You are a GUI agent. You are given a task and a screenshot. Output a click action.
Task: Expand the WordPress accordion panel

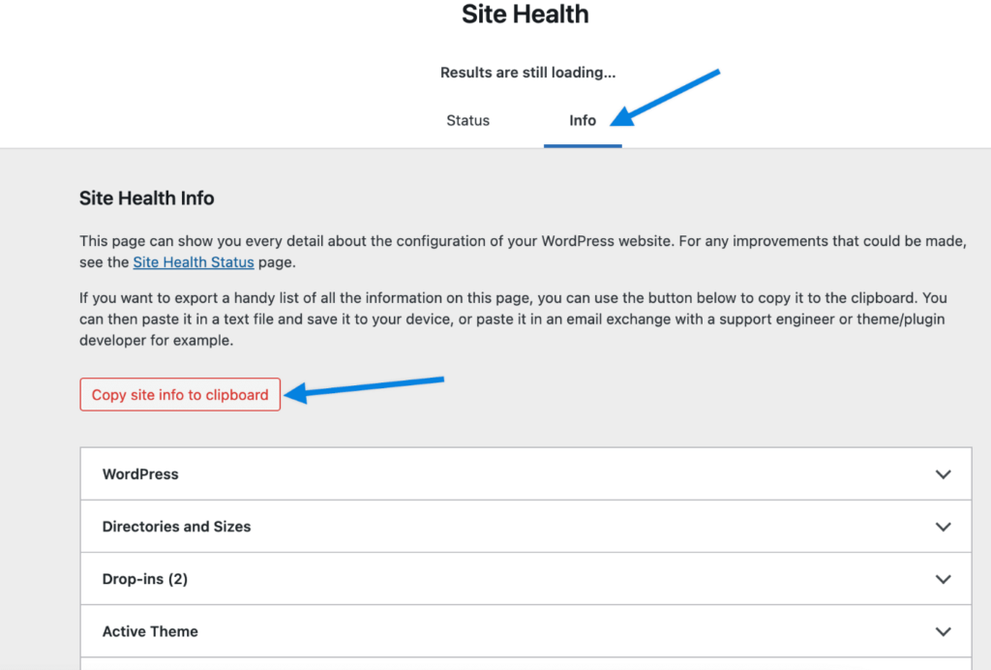tap(526, 474)
